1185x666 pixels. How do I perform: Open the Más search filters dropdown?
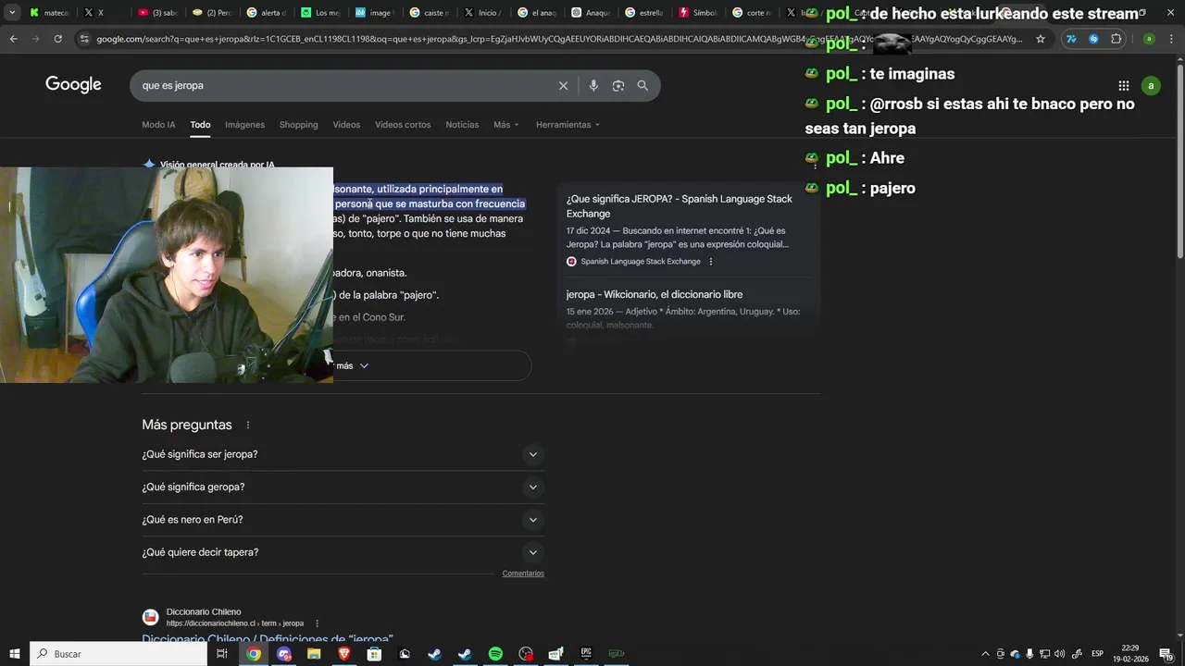pyautogui.click(x=506, y=125)
